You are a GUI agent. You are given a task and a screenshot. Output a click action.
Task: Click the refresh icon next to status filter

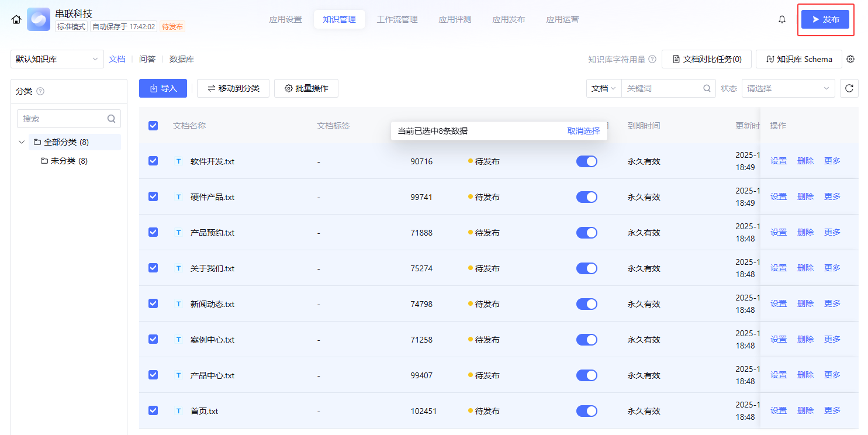click(x=849, y=88)
